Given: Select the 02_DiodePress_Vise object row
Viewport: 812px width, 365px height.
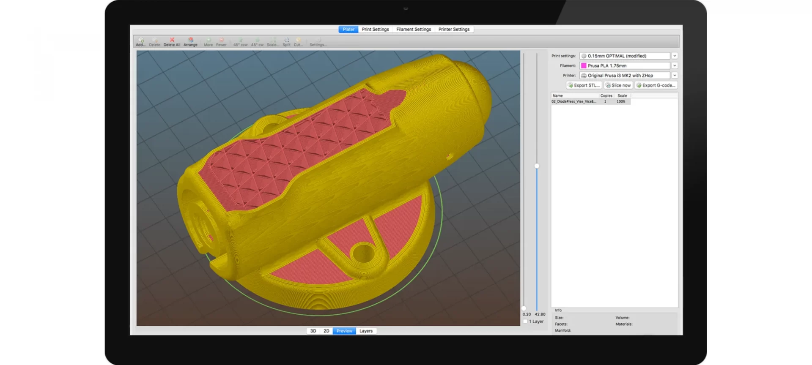Looking at the screenshot, I should coord(591,102).
